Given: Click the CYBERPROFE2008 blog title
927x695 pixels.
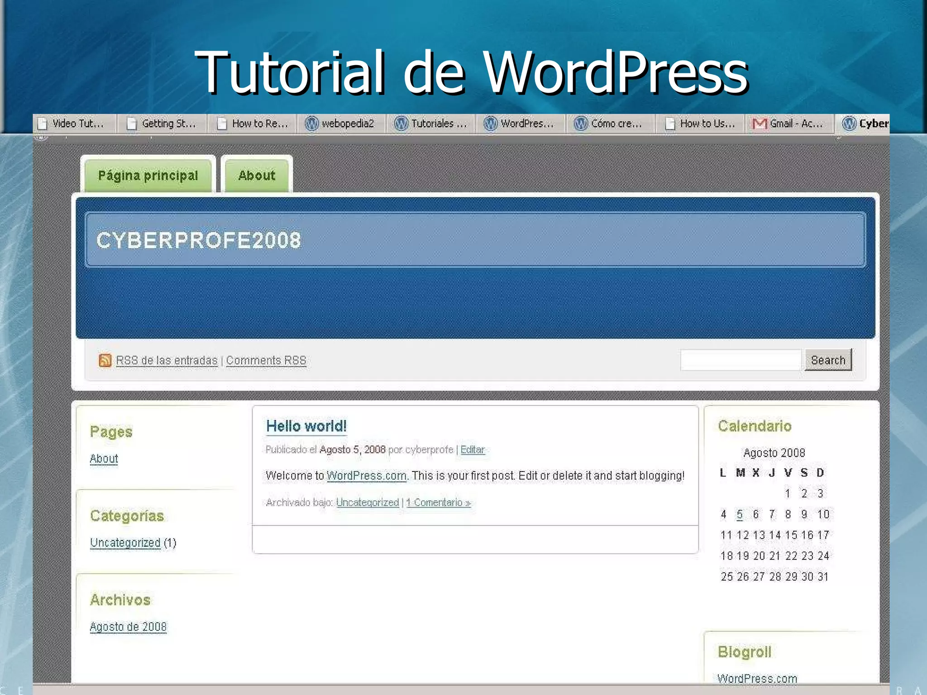Looking at the screenshot, I should (x=199, y=240).
